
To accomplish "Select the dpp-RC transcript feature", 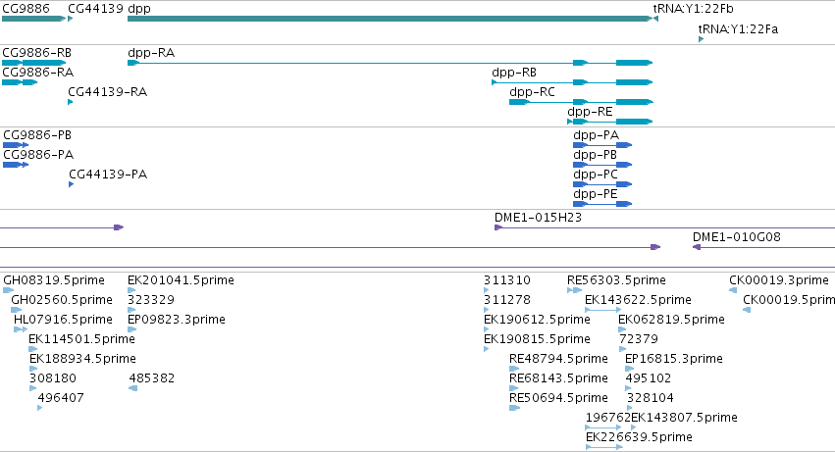I will tap(581, 102).
